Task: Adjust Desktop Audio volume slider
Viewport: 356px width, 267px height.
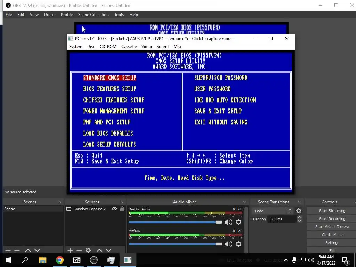Action: (176, 222)
